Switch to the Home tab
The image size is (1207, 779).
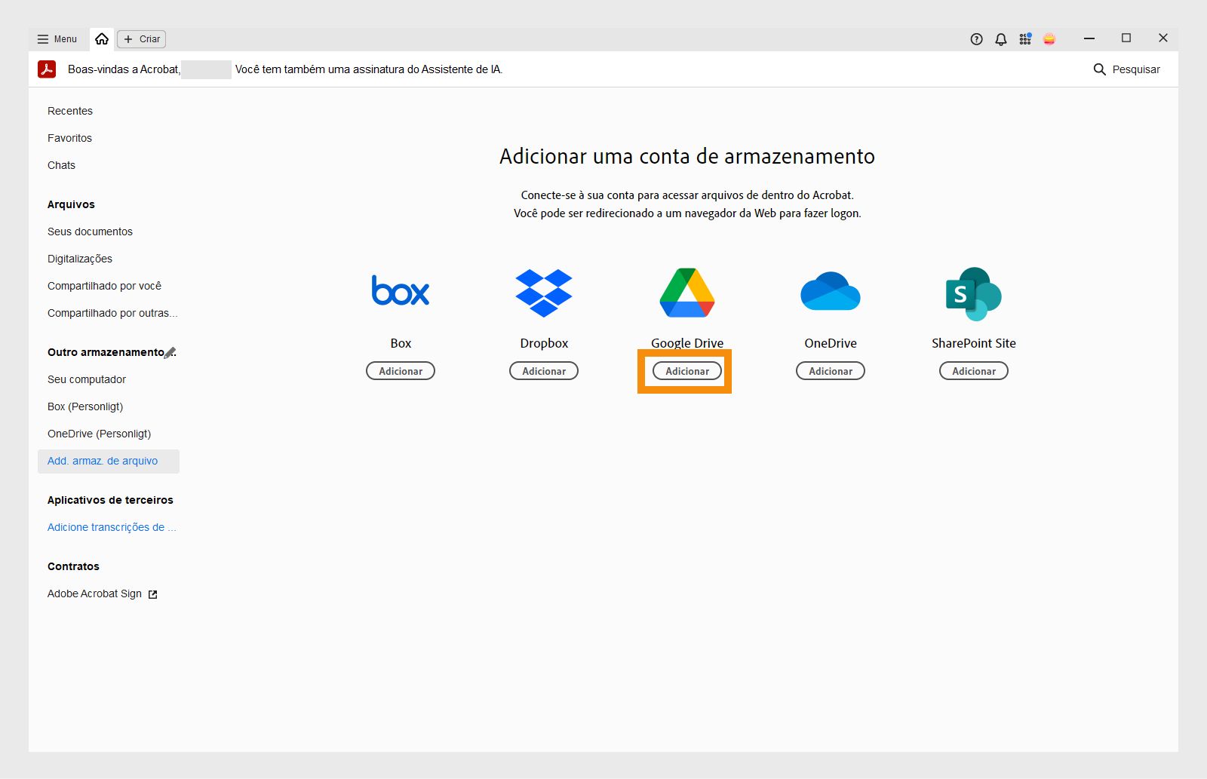[103, 38]
